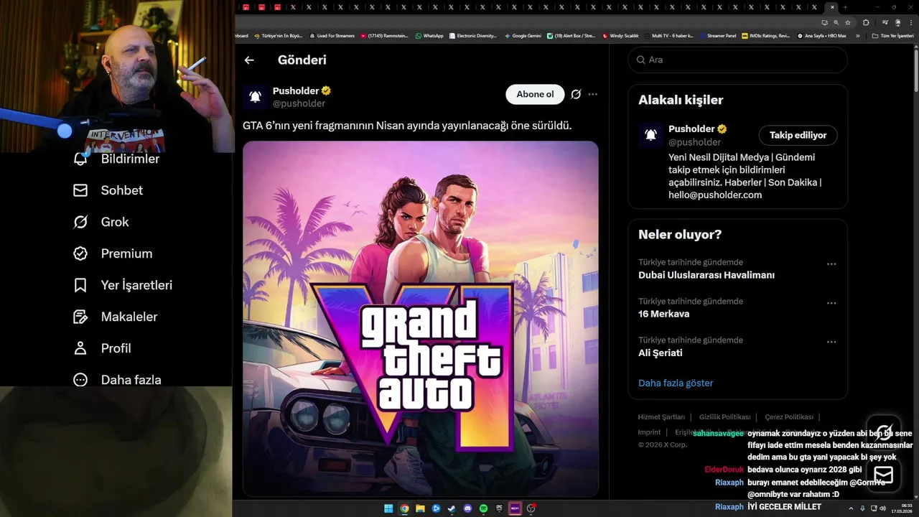Image resolution: width=919 pixels, height=517 pixels.
Task: Open options for the Ali Şeriati trend
Action: point(831,342)
